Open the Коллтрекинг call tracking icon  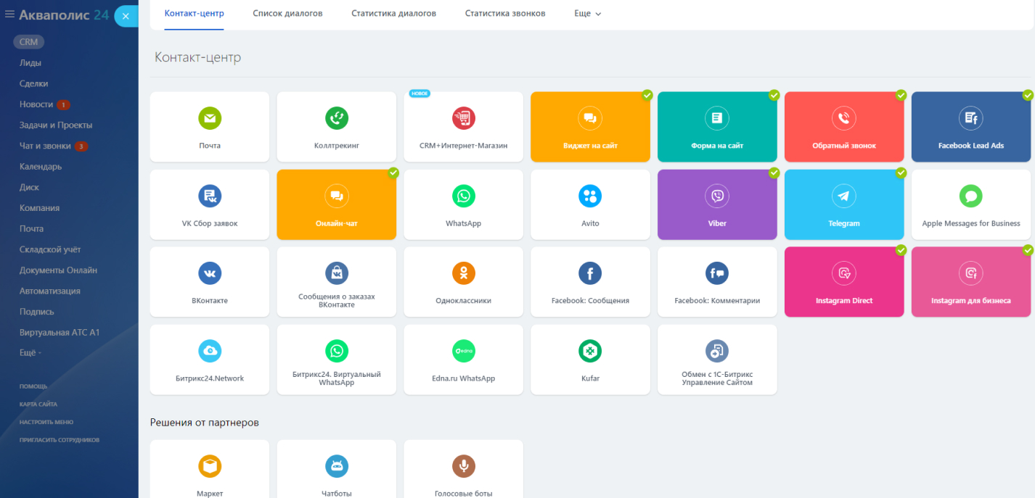pyautogui.click(x=337, y=117)
